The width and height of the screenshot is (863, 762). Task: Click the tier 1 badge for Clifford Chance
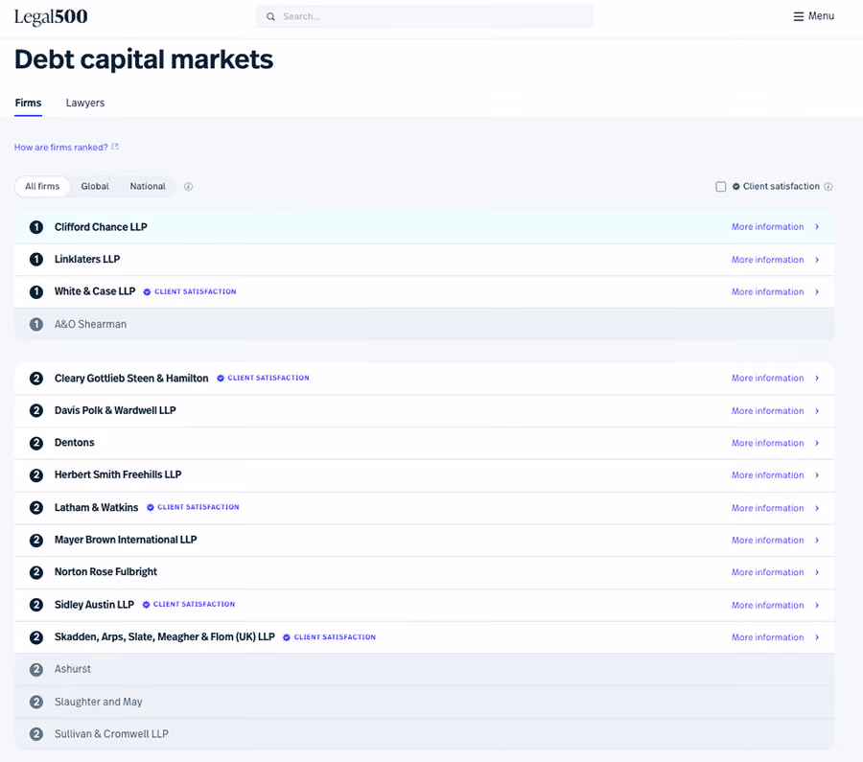tap(36, 227)
